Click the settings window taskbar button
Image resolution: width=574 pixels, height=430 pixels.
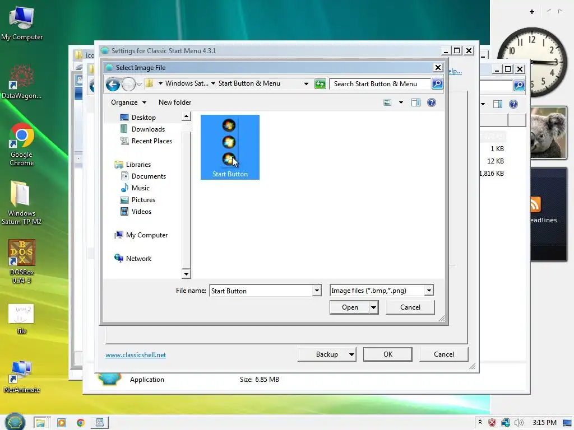click(99, 423)
